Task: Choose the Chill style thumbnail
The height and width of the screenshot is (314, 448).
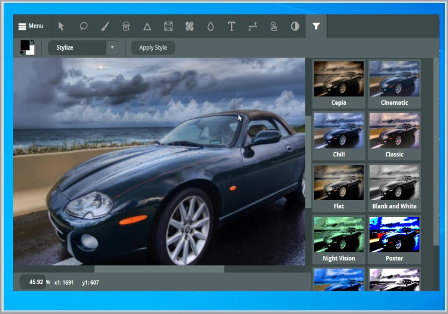Action: tap(338, 136)
